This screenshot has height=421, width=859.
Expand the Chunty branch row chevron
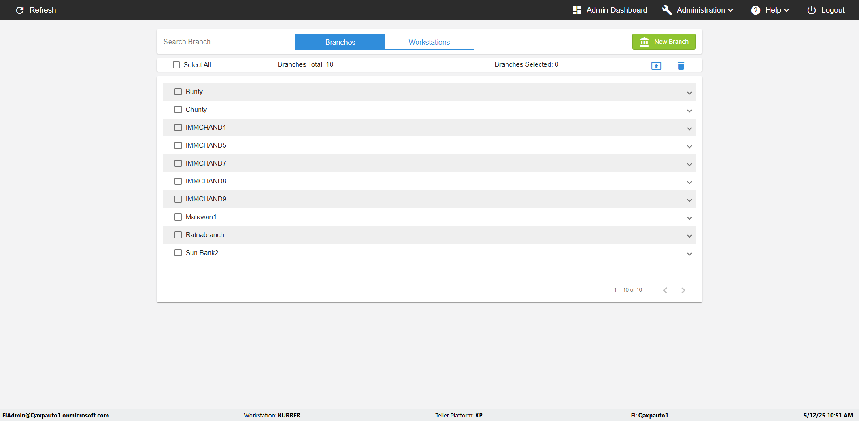[x=689, y=111]
